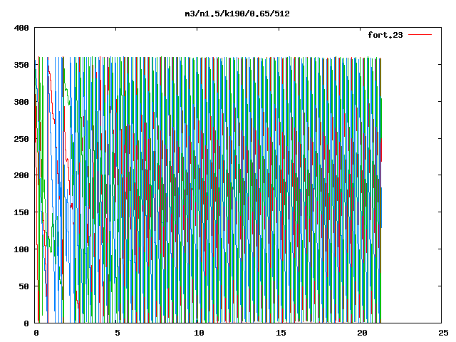
Task: Click y-axis label 250
Action: tap(21, 139)
